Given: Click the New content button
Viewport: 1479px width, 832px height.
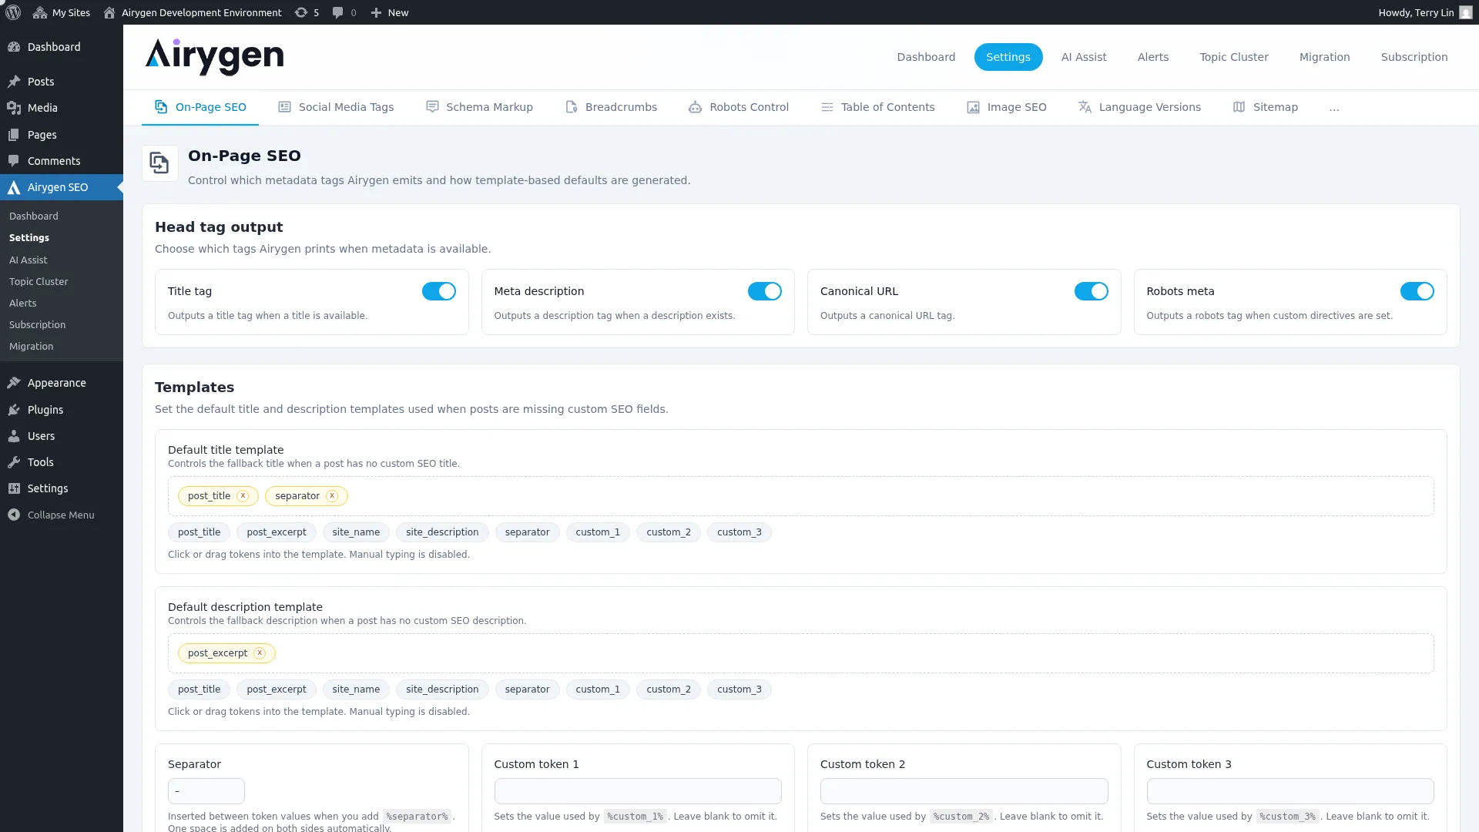Looking at the screenshot, I should point(390,12).
